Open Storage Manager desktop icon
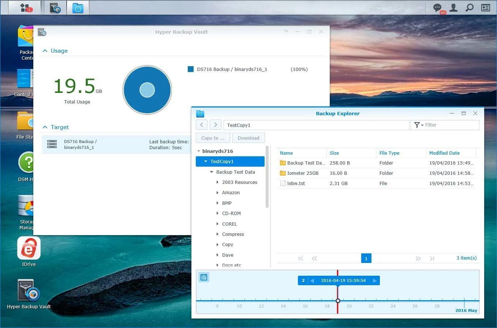 click(x=26, y=212)
